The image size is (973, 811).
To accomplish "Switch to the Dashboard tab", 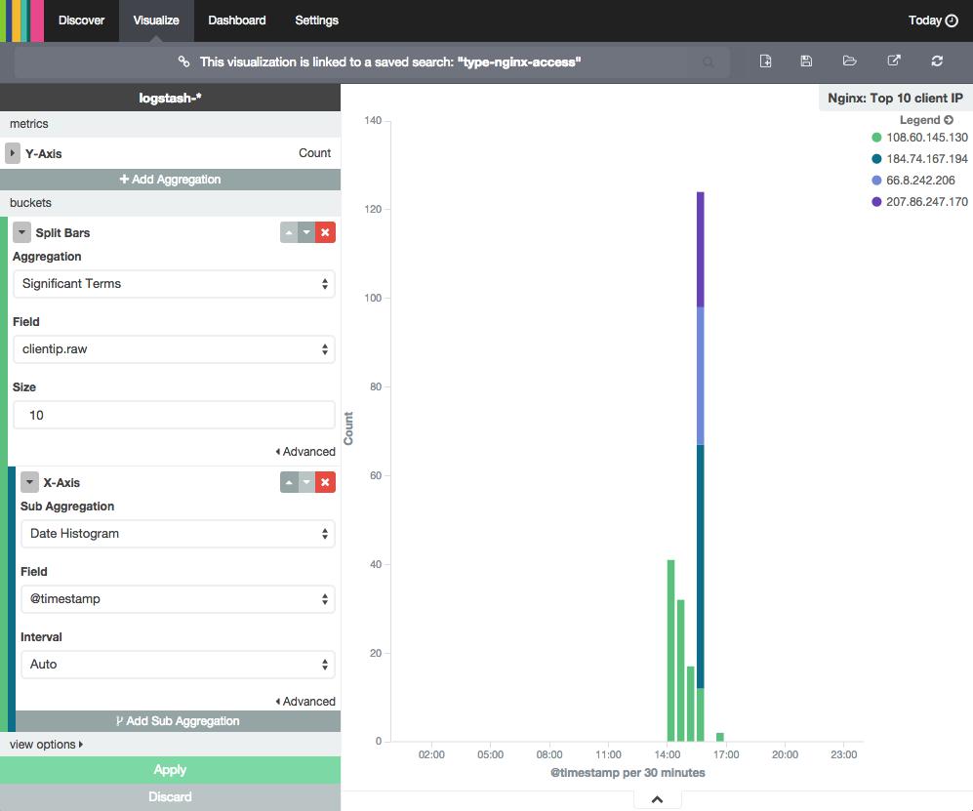I will 236,20.
